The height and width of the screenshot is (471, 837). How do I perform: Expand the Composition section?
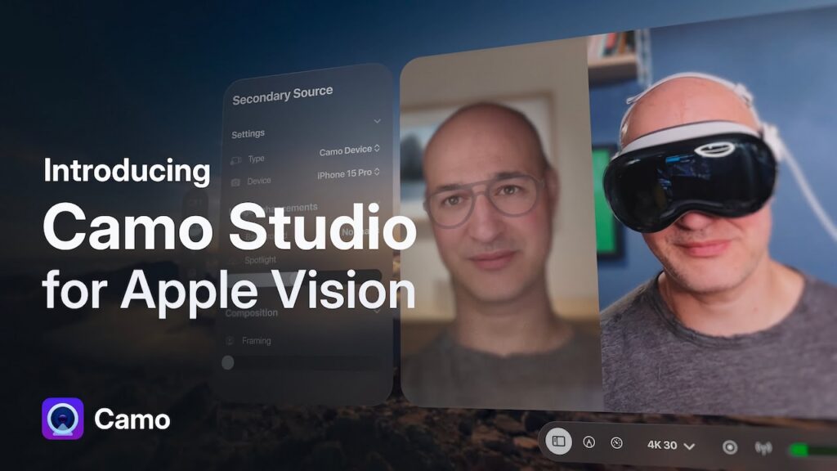[377, 312]
